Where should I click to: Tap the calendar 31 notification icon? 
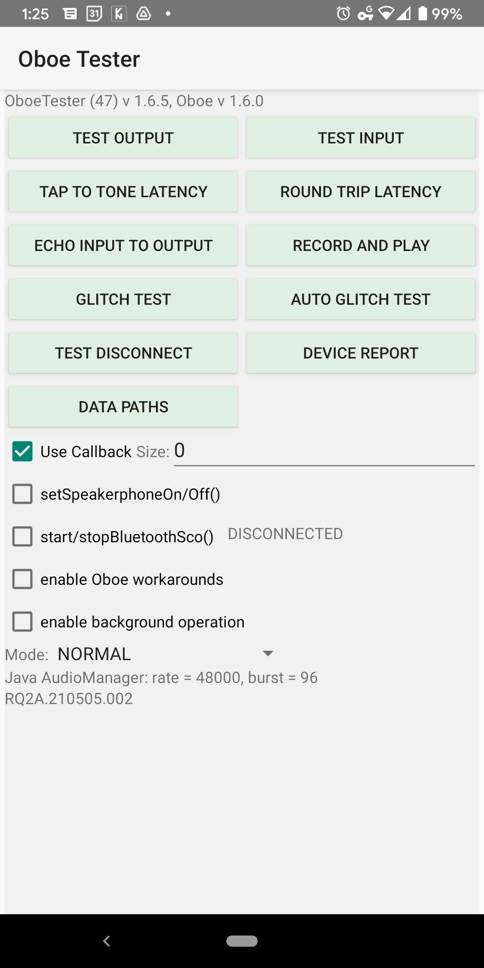(94, 13)
